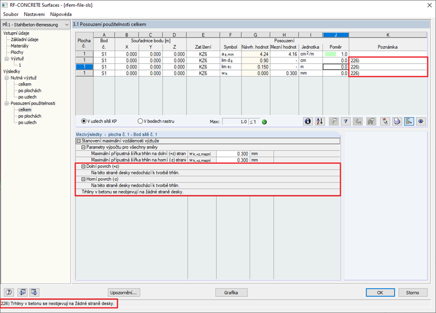Screen dimensions: 436x313
Task: Click the funnel >1 exceed filter icon
Action: click(357, 121)
